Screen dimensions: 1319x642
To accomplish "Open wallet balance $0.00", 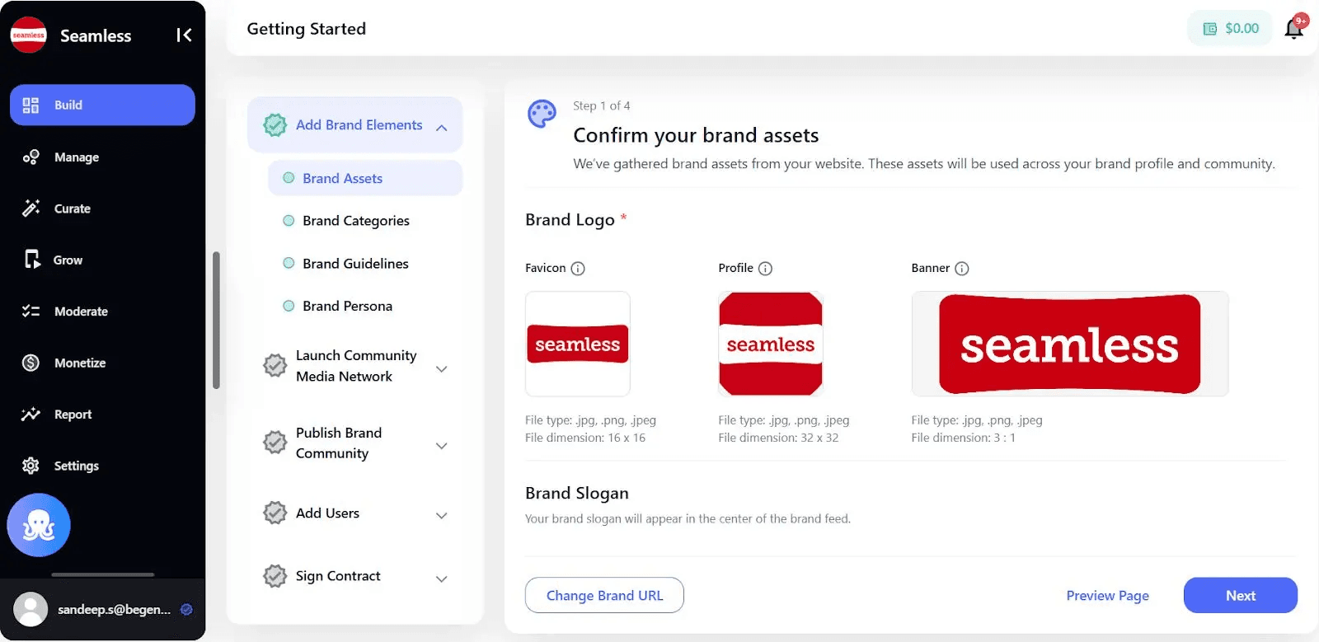I will pos(1230,29).
